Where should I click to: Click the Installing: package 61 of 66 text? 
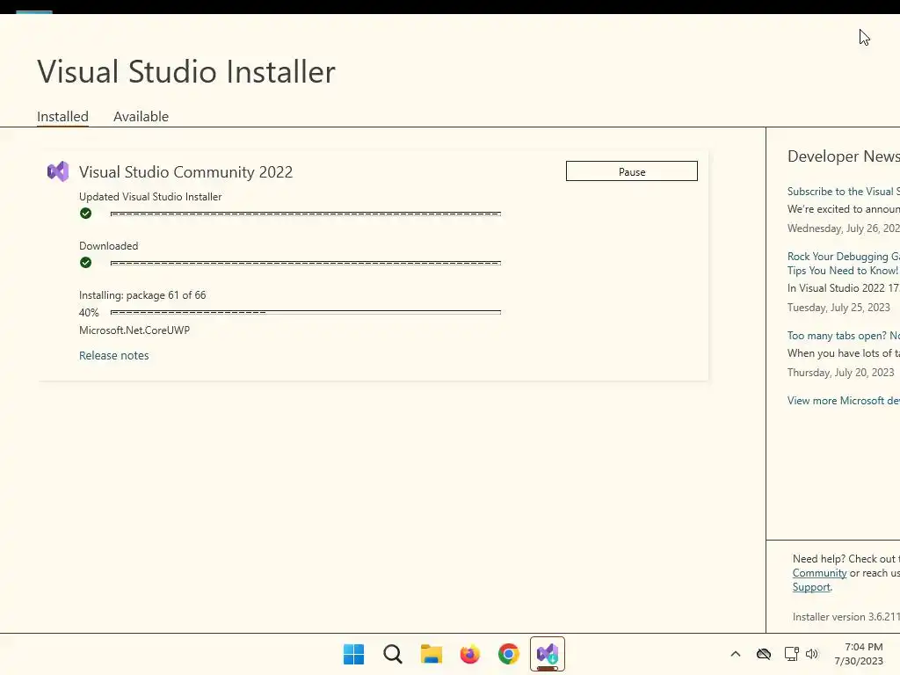click(x=142, y=295)
